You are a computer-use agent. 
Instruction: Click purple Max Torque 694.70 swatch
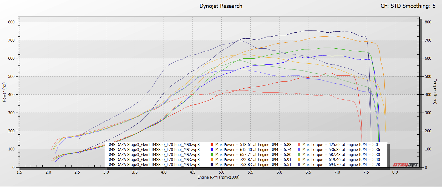click(299, 165)
